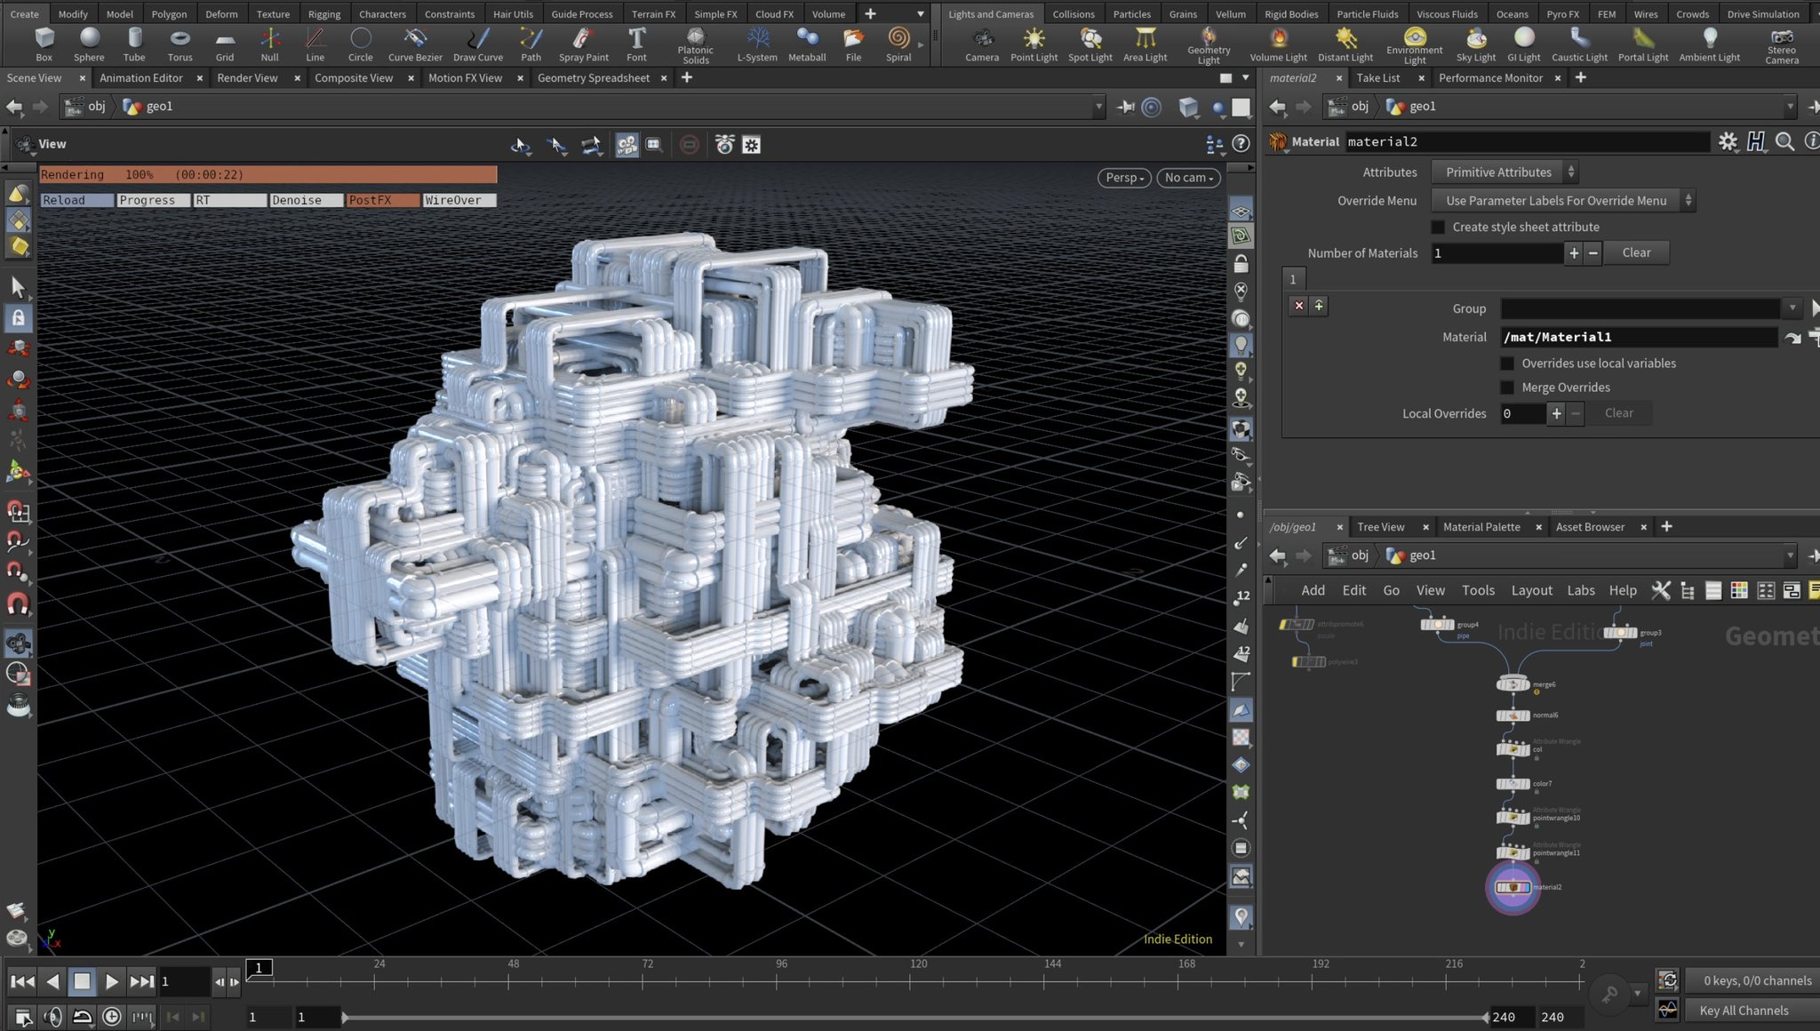This screenshot has height=1031, width=1820.
Task: Enable Overrides use local variables
Action: pos(1507,363)
